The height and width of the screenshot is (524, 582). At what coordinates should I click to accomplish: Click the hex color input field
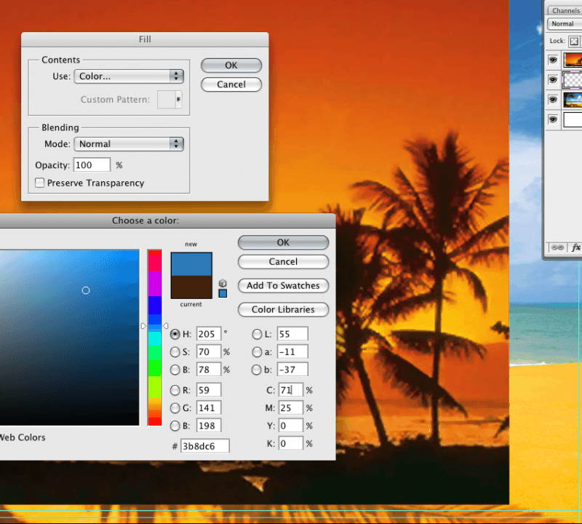(205, 446)
